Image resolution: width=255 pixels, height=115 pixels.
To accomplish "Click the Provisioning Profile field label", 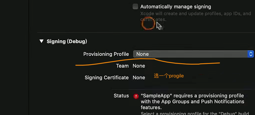I will tap(106, 54).
